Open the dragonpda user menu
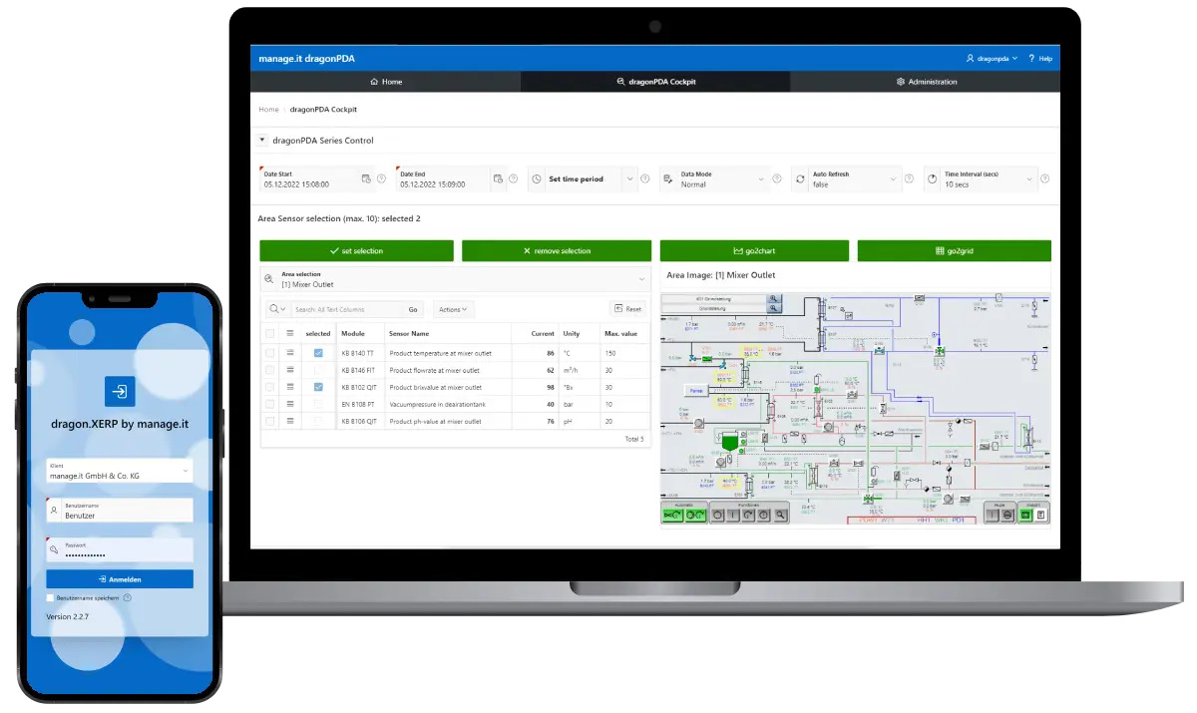Screen dimensions: 1197x713 tap(993, 59)
